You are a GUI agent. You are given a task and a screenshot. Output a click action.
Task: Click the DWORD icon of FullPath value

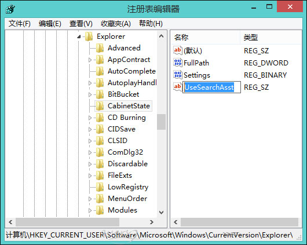tap(178, 63)
